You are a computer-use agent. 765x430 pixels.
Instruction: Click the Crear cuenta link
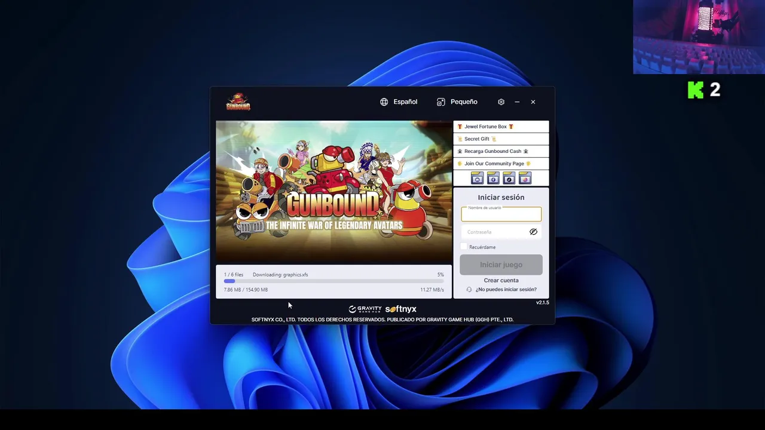501,280
